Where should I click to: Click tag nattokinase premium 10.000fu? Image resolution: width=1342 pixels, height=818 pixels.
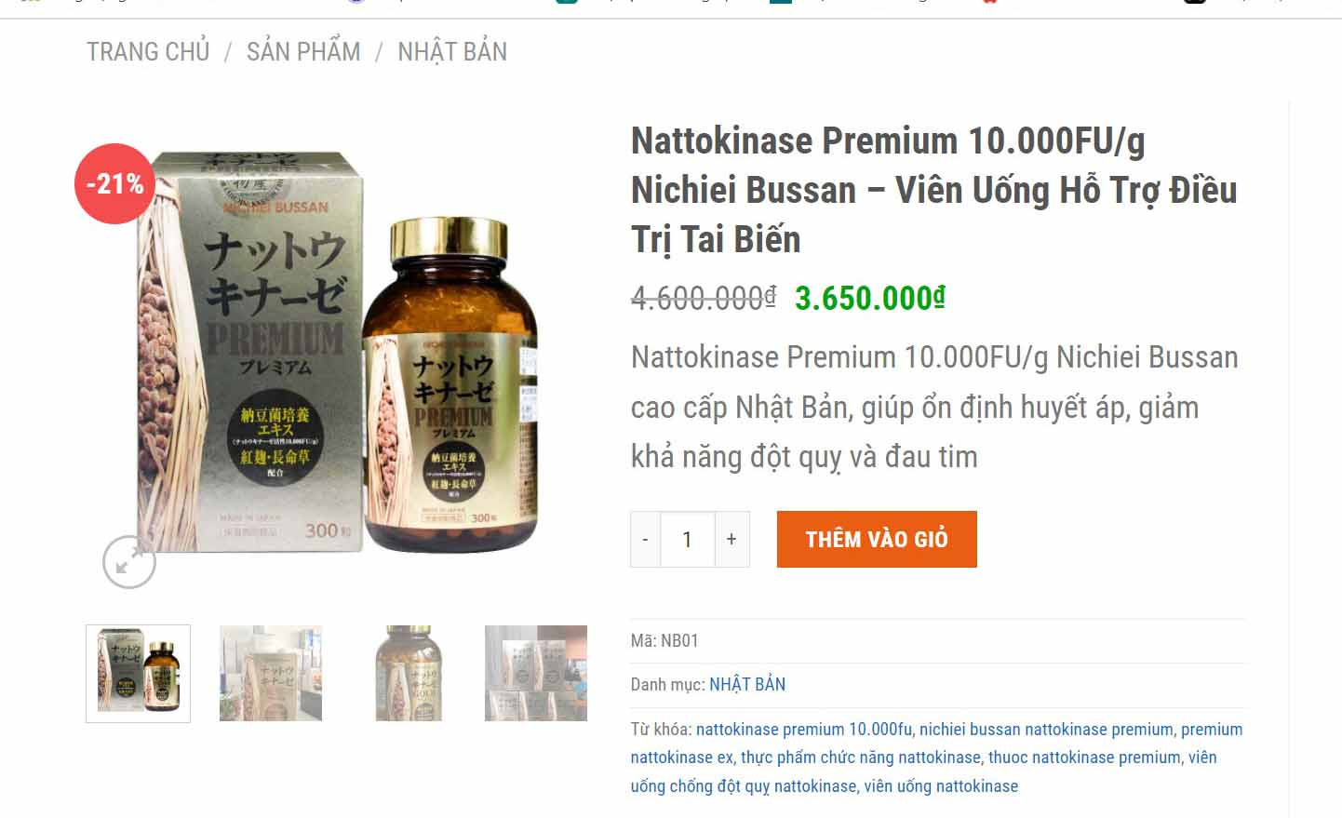coord(804,730)
